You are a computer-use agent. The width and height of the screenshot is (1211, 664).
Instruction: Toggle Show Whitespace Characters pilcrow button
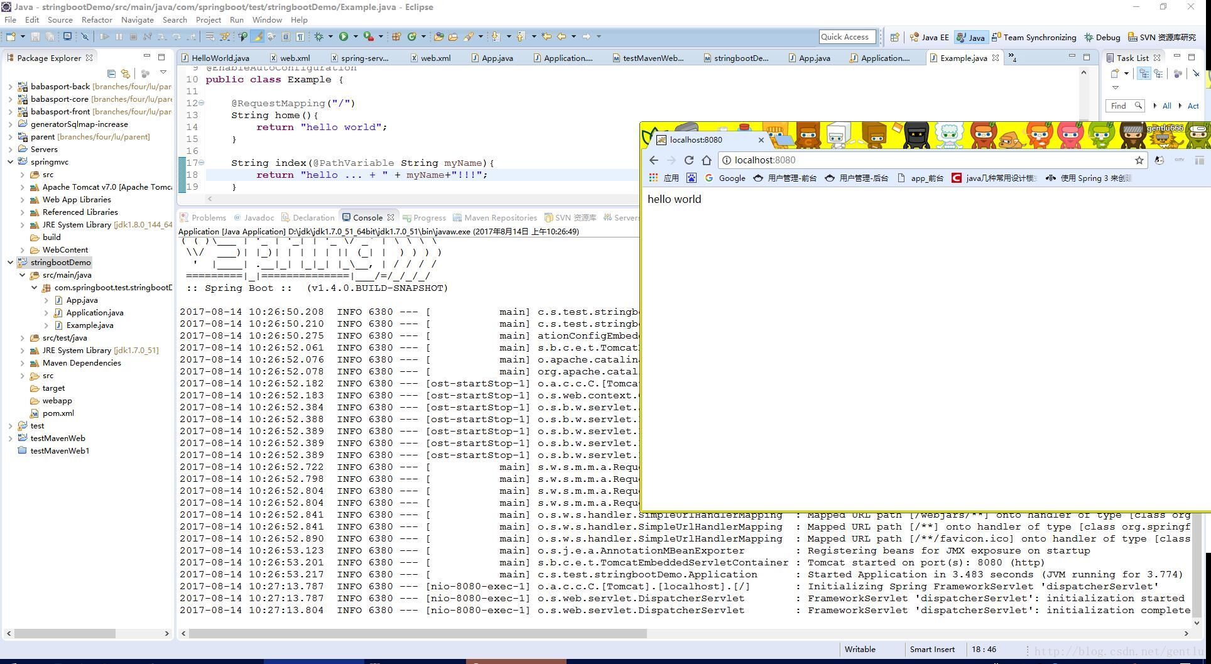(x=300, y=36)
